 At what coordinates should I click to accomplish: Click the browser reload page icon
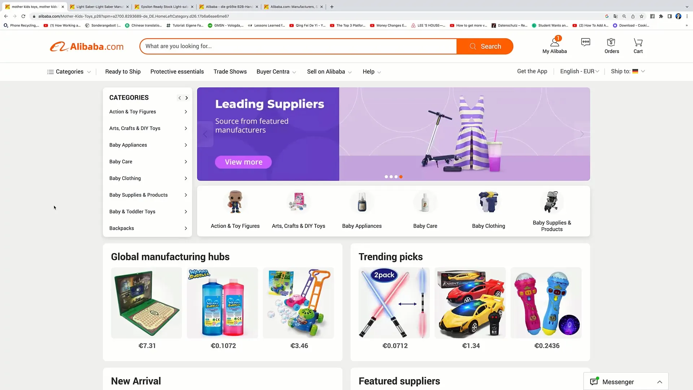[23, 16]
